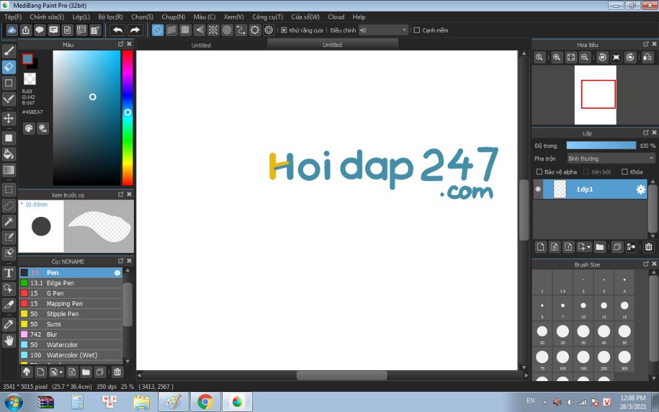The width and height of the screenshot is (659, 412).
Task: Expand the add layer dropdown arrow
Action: (589, 247)
